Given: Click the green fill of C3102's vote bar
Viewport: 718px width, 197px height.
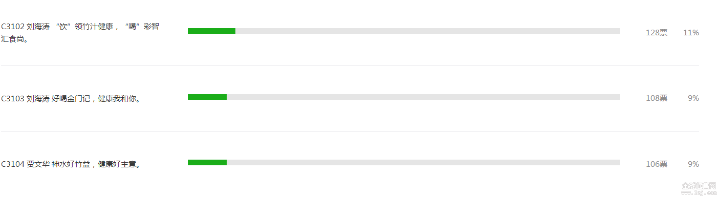Looking at the screenshot, I should [211, 31].
